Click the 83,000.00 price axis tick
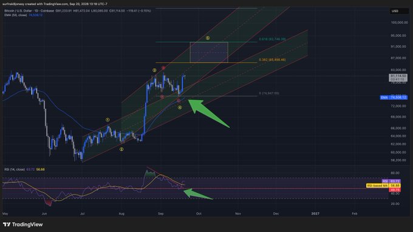 pos(399,70)
